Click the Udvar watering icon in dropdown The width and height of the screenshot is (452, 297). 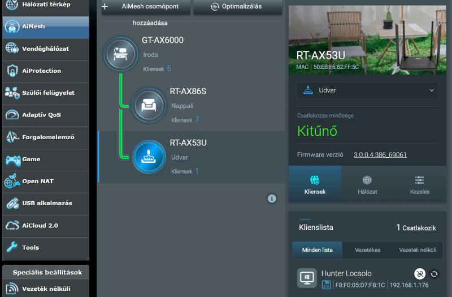click(308, 90)
